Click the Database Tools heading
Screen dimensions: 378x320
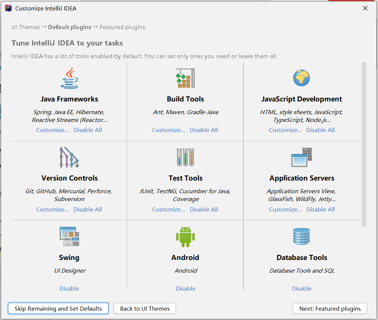tap(302, 258)
